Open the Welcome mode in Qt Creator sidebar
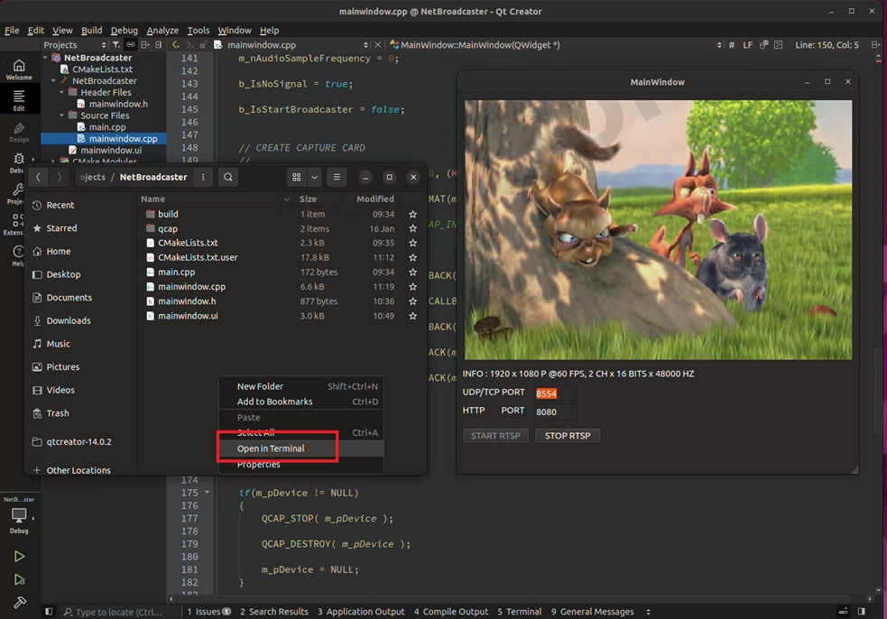The width and height of the screenshot is (887, 619). (19, 69)
